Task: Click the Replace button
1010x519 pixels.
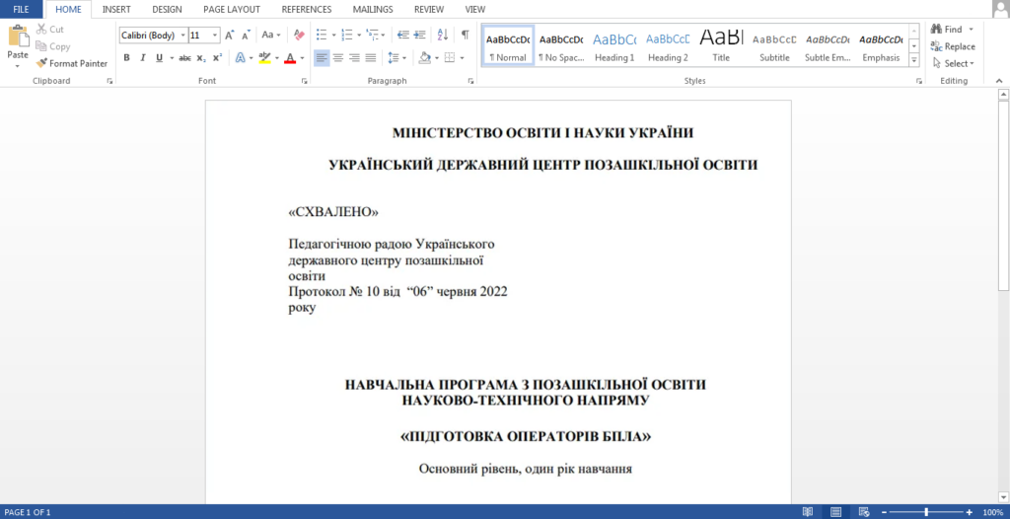Action: 952,46
